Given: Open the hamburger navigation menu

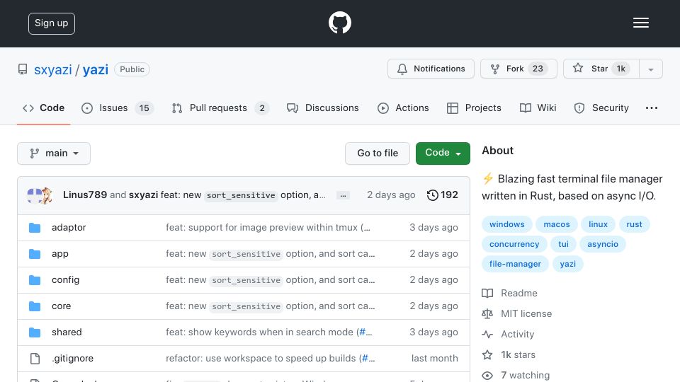Looking at the screenshot, I should (x=640, y=23).
